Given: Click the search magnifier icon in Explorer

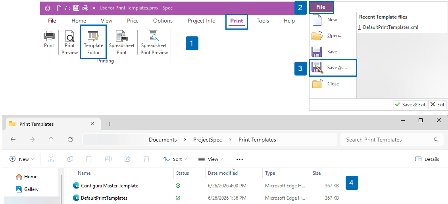Looking at the screenshot, I should pos(436,140).
